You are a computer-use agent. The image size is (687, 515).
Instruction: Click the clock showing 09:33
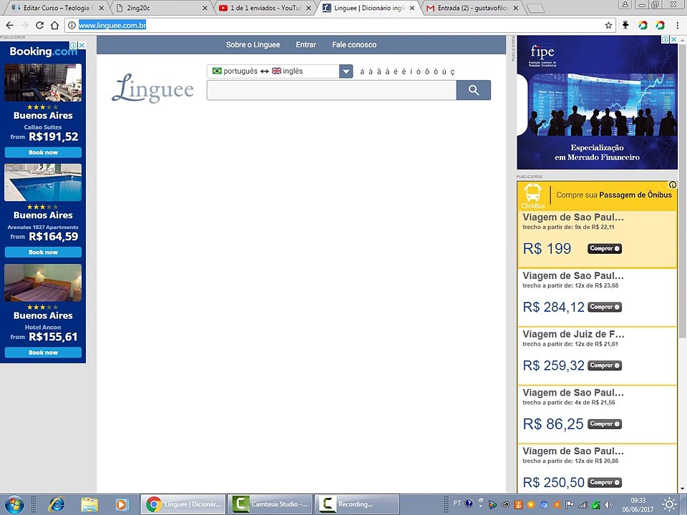(x=638, y=500)
